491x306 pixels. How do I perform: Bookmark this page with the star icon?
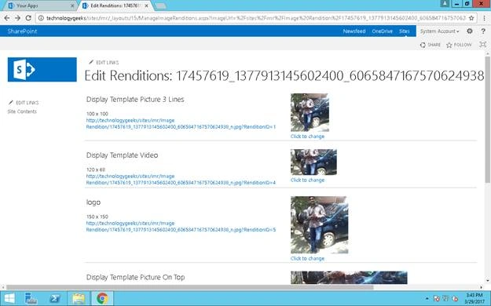(x=471, y=18)
